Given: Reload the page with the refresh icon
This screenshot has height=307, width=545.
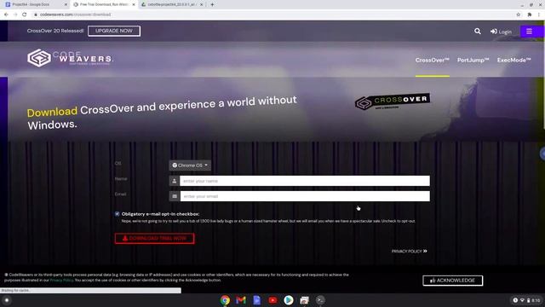Looking at the screenshot, I should click(x=25, y=14).
